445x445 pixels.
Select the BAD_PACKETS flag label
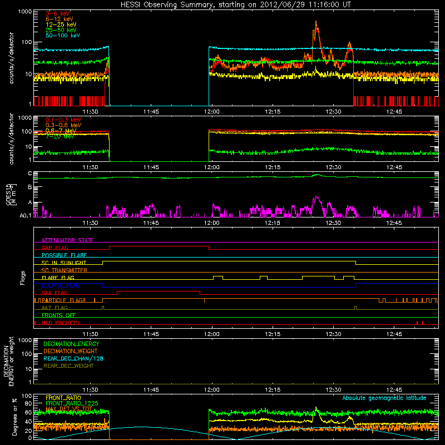click(61, 323)
